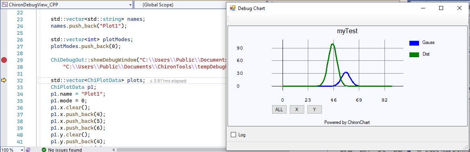Click code 'names.push_back("Plot1");' on line 24
Image resolution: width=470 pixels, height=152 pixels.
pyautogui.click(x=89, y=26)
